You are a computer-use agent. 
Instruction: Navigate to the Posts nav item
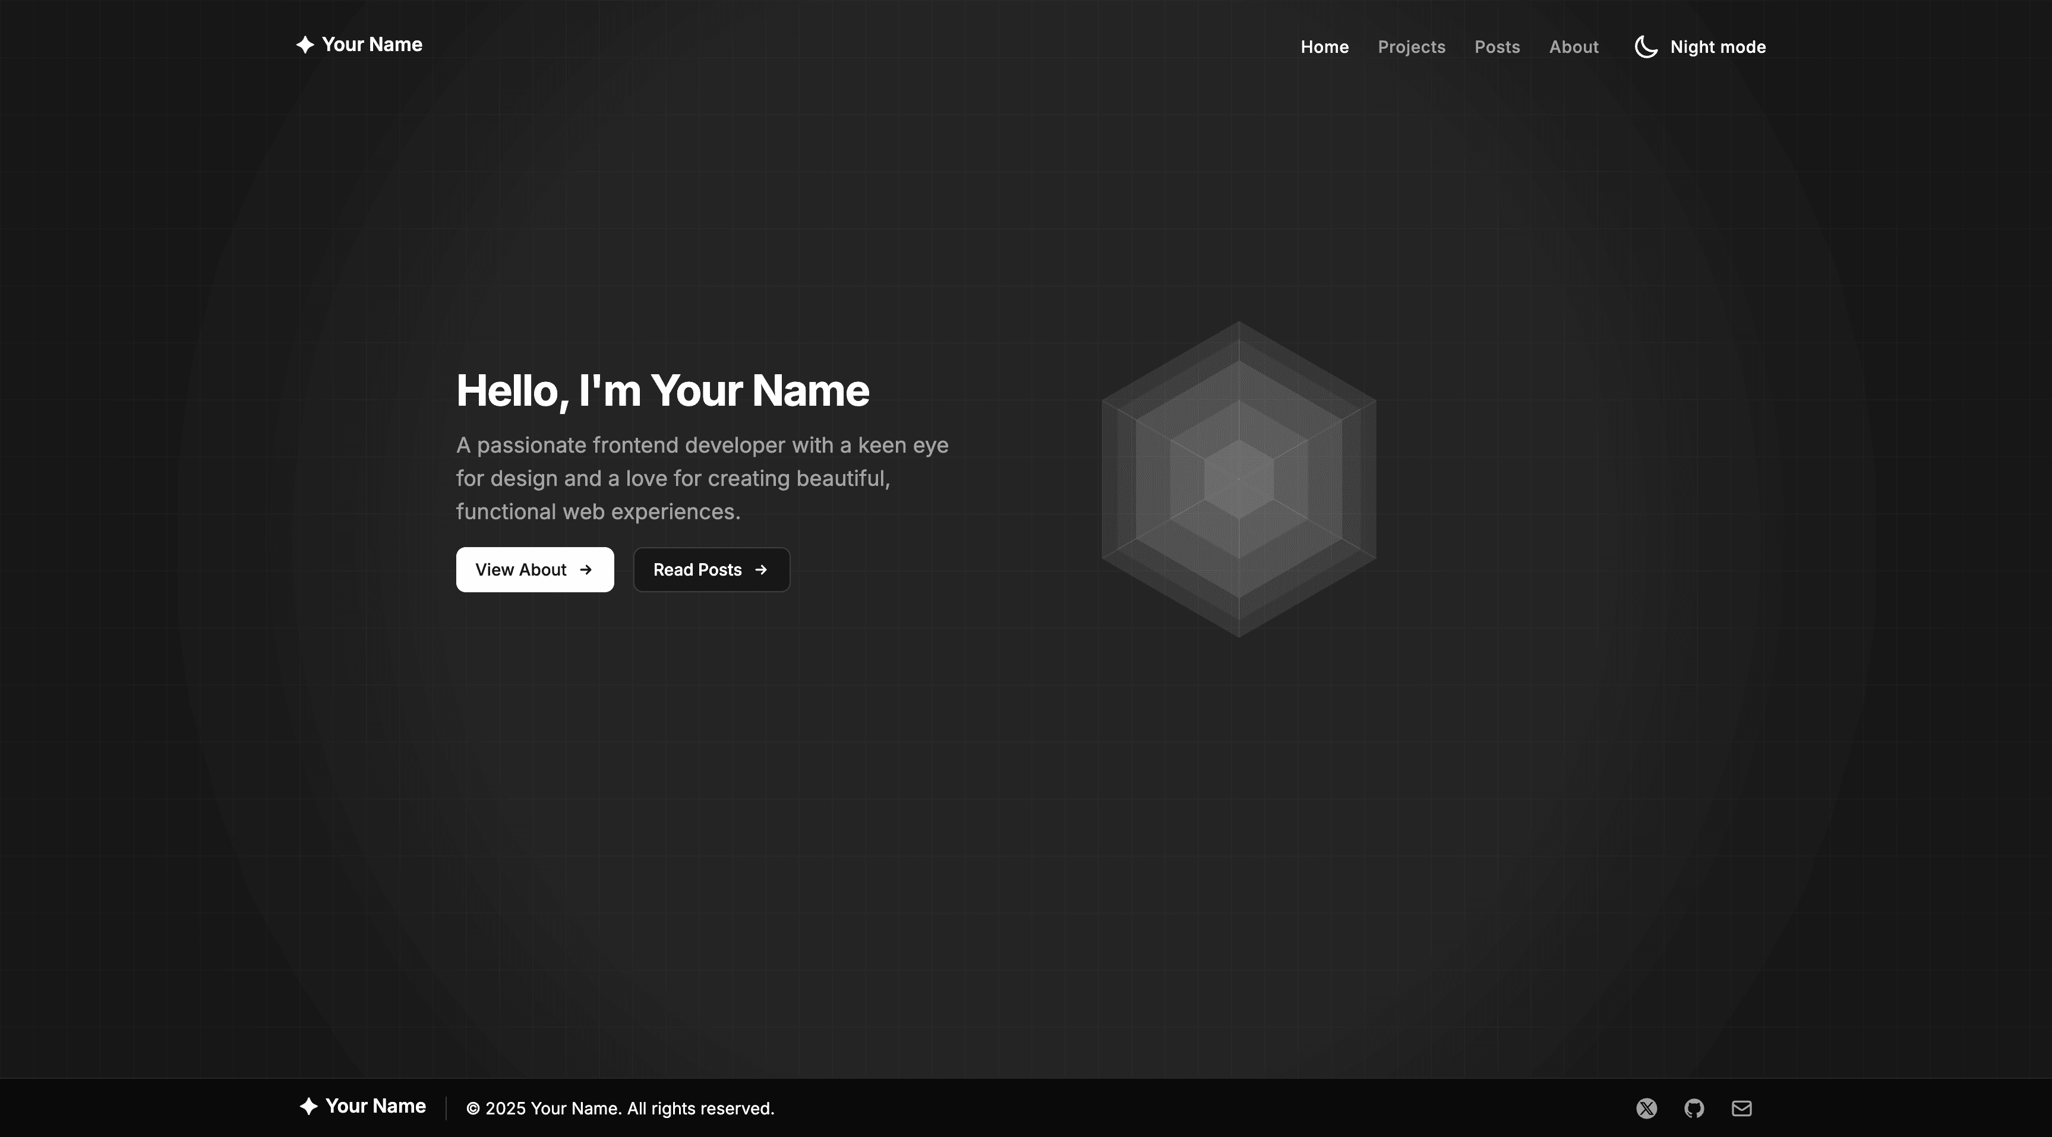point(1497,47)
